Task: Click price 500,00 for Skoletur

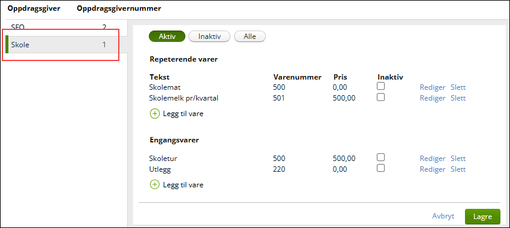Action: pyautogui.click(x=344, y=158)
